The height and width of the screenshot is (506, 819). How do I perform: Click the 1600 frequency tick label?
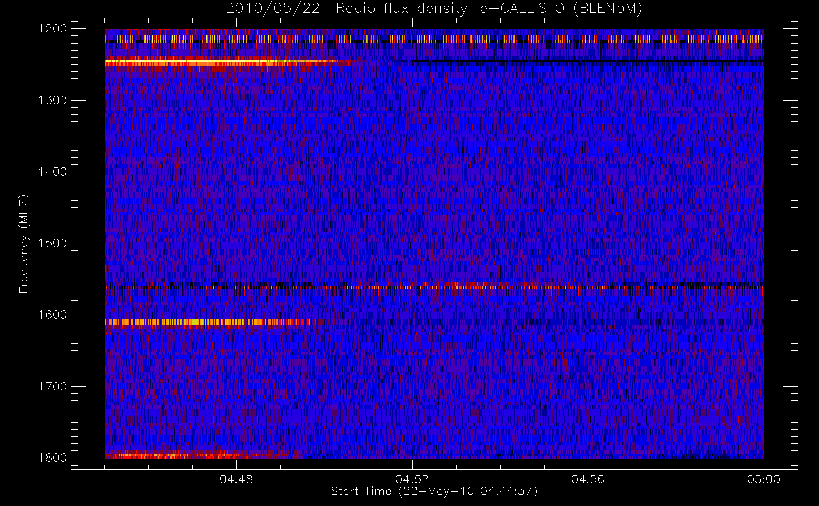(x=53, y=315)
